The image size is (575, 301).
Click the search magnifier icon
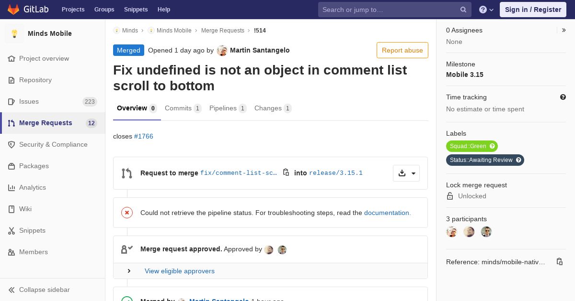[463, 10]
